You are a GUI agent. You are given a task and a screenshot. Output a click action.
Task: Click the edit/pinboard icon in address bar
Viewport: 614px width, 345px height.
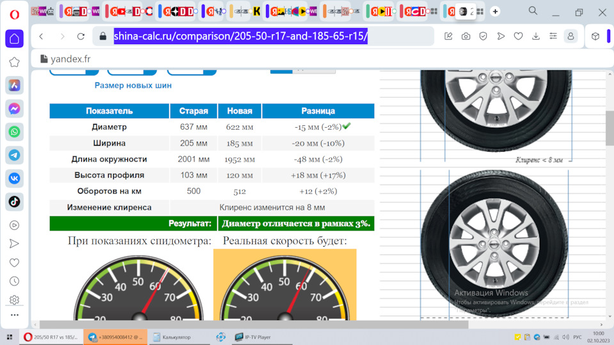click(448, 36)
